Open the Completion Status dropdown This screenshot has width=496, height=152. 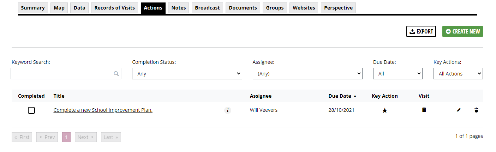[x=187, y=74]
